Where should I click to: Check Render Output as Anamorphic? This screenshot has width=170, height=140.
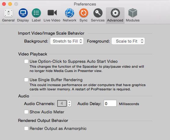click(26, 128)
